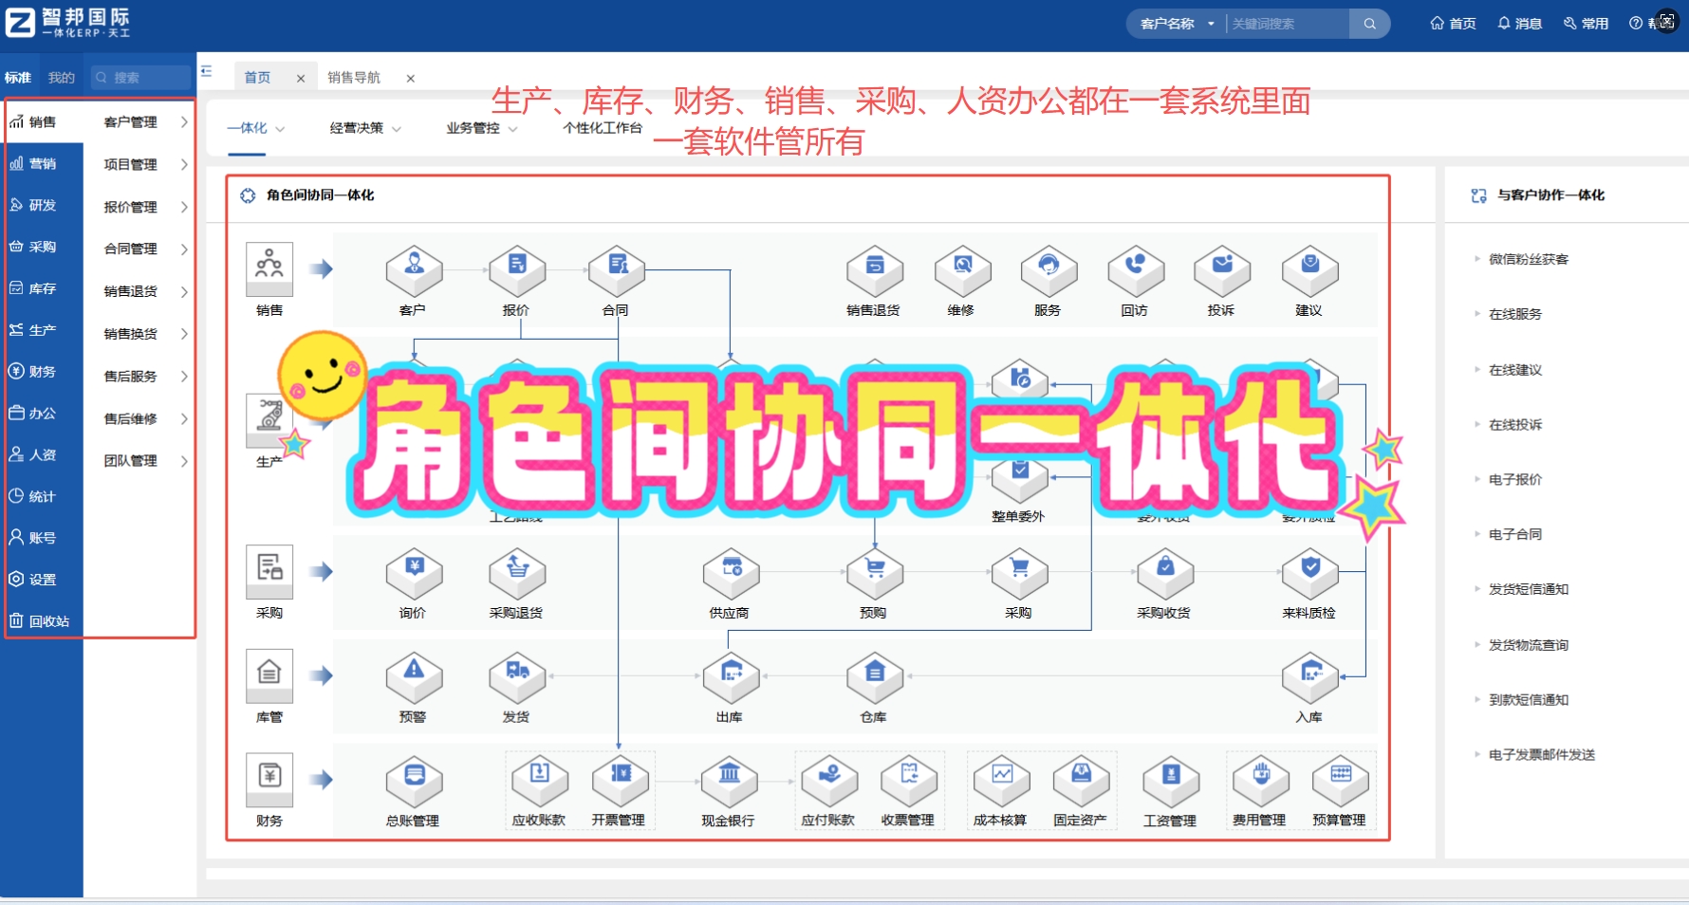Open the 入库 icon
The image size is (1689, 905).
[1309, 677]
